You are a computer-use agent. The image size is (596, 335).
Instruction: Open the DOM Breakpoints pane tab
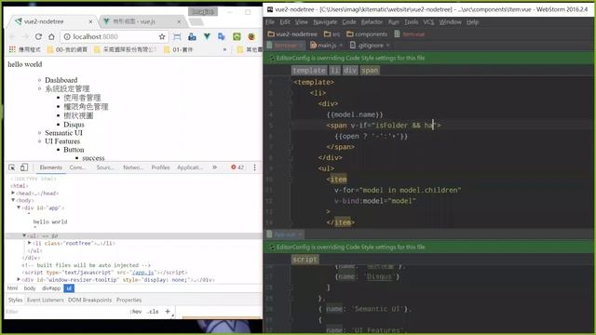pos(89,300)
